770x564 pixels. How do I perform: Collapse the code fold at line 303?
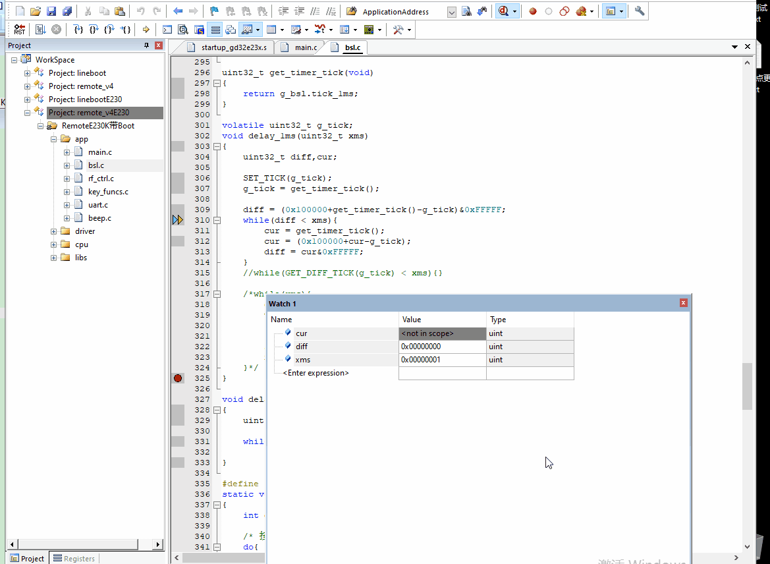coord(217,146)
